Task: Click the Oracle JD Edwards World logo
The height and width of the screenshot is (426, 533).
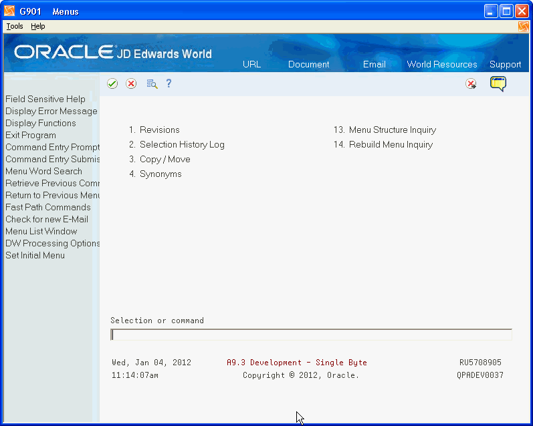Action: (113, 52)
